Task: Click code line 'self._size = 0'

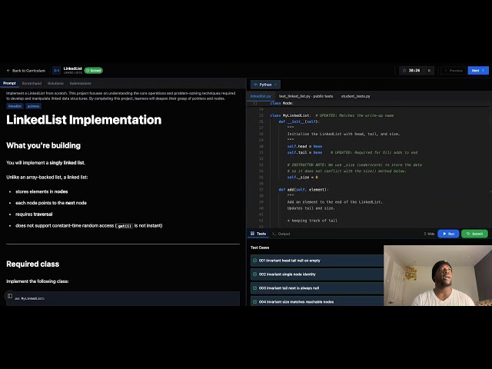Action: [x=302, y=178]
